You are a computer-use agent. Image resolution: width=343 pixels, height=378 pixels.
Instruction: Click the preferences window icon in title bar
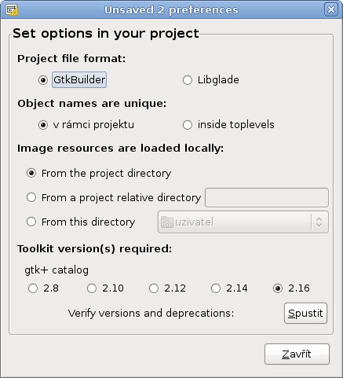pyautogui.click(x=12, y=9)
